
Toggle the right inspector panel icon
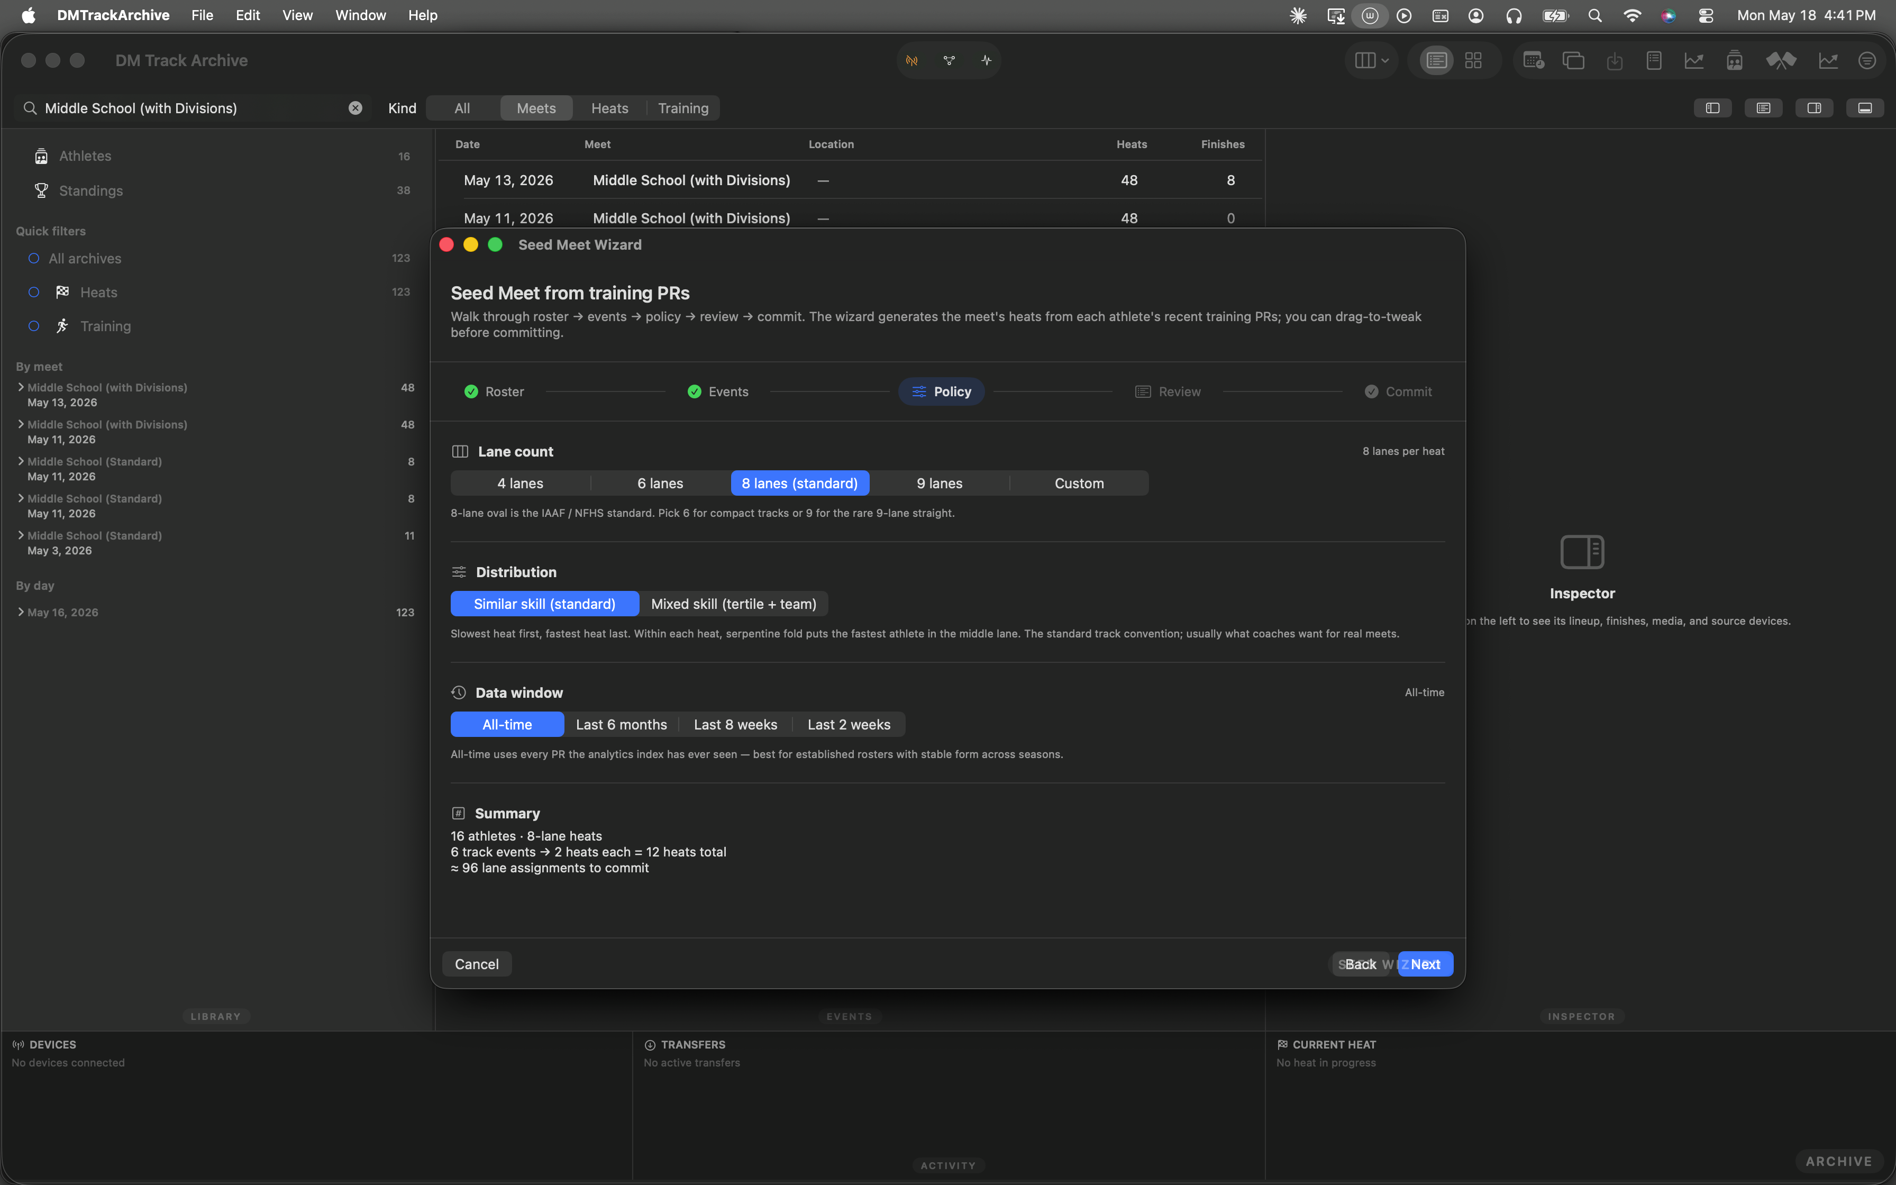pos(1813,108)
